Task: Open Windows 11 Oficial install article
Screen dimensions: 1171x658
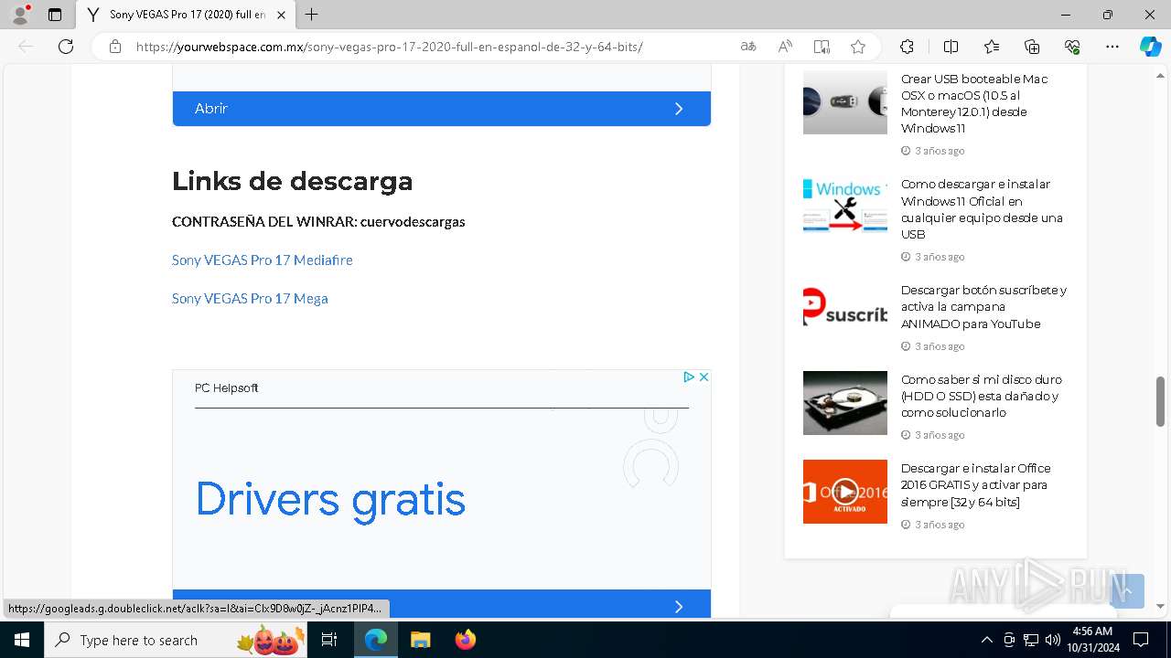Action: 982,208
